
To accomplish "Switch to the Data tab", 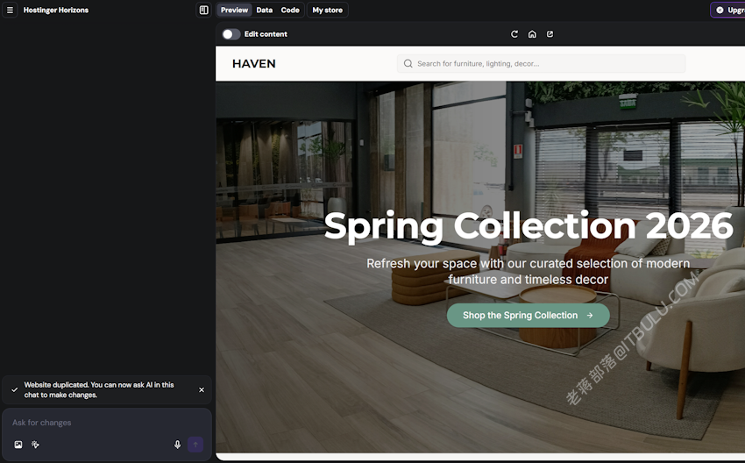I will point(265,10).
